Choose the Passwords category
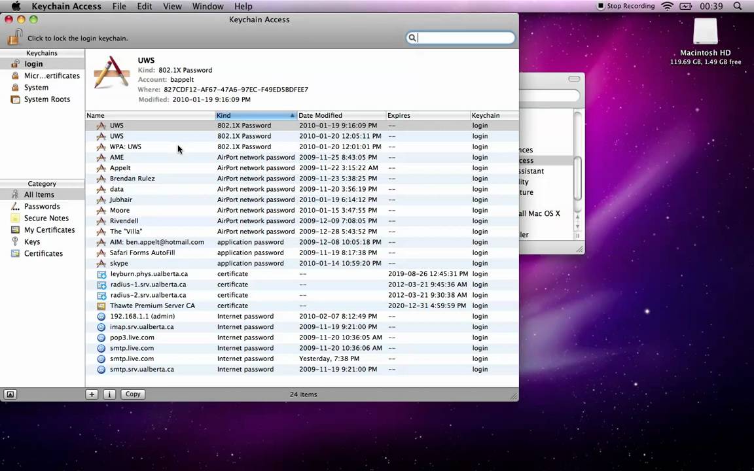This screenshot has width=754, height=471. click(x=43, y=206)
